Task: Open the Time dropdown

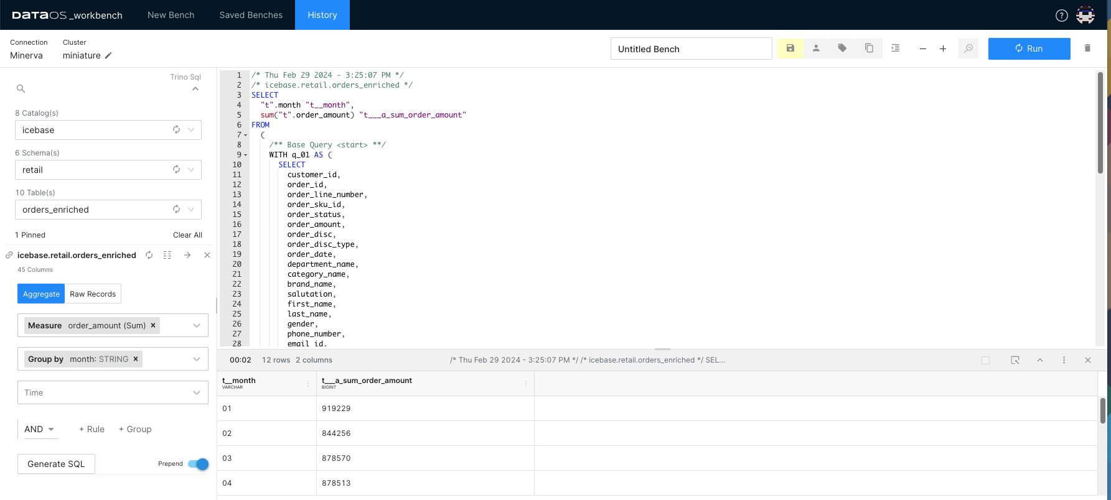Action: point(113,392)
